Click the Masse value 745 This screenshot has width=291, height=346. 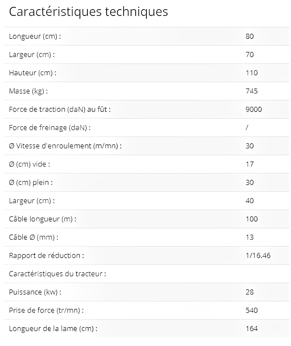[x=251, y=91]
